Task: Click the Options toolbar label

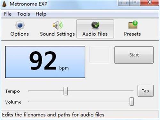Action: click(x=20, y=34)
